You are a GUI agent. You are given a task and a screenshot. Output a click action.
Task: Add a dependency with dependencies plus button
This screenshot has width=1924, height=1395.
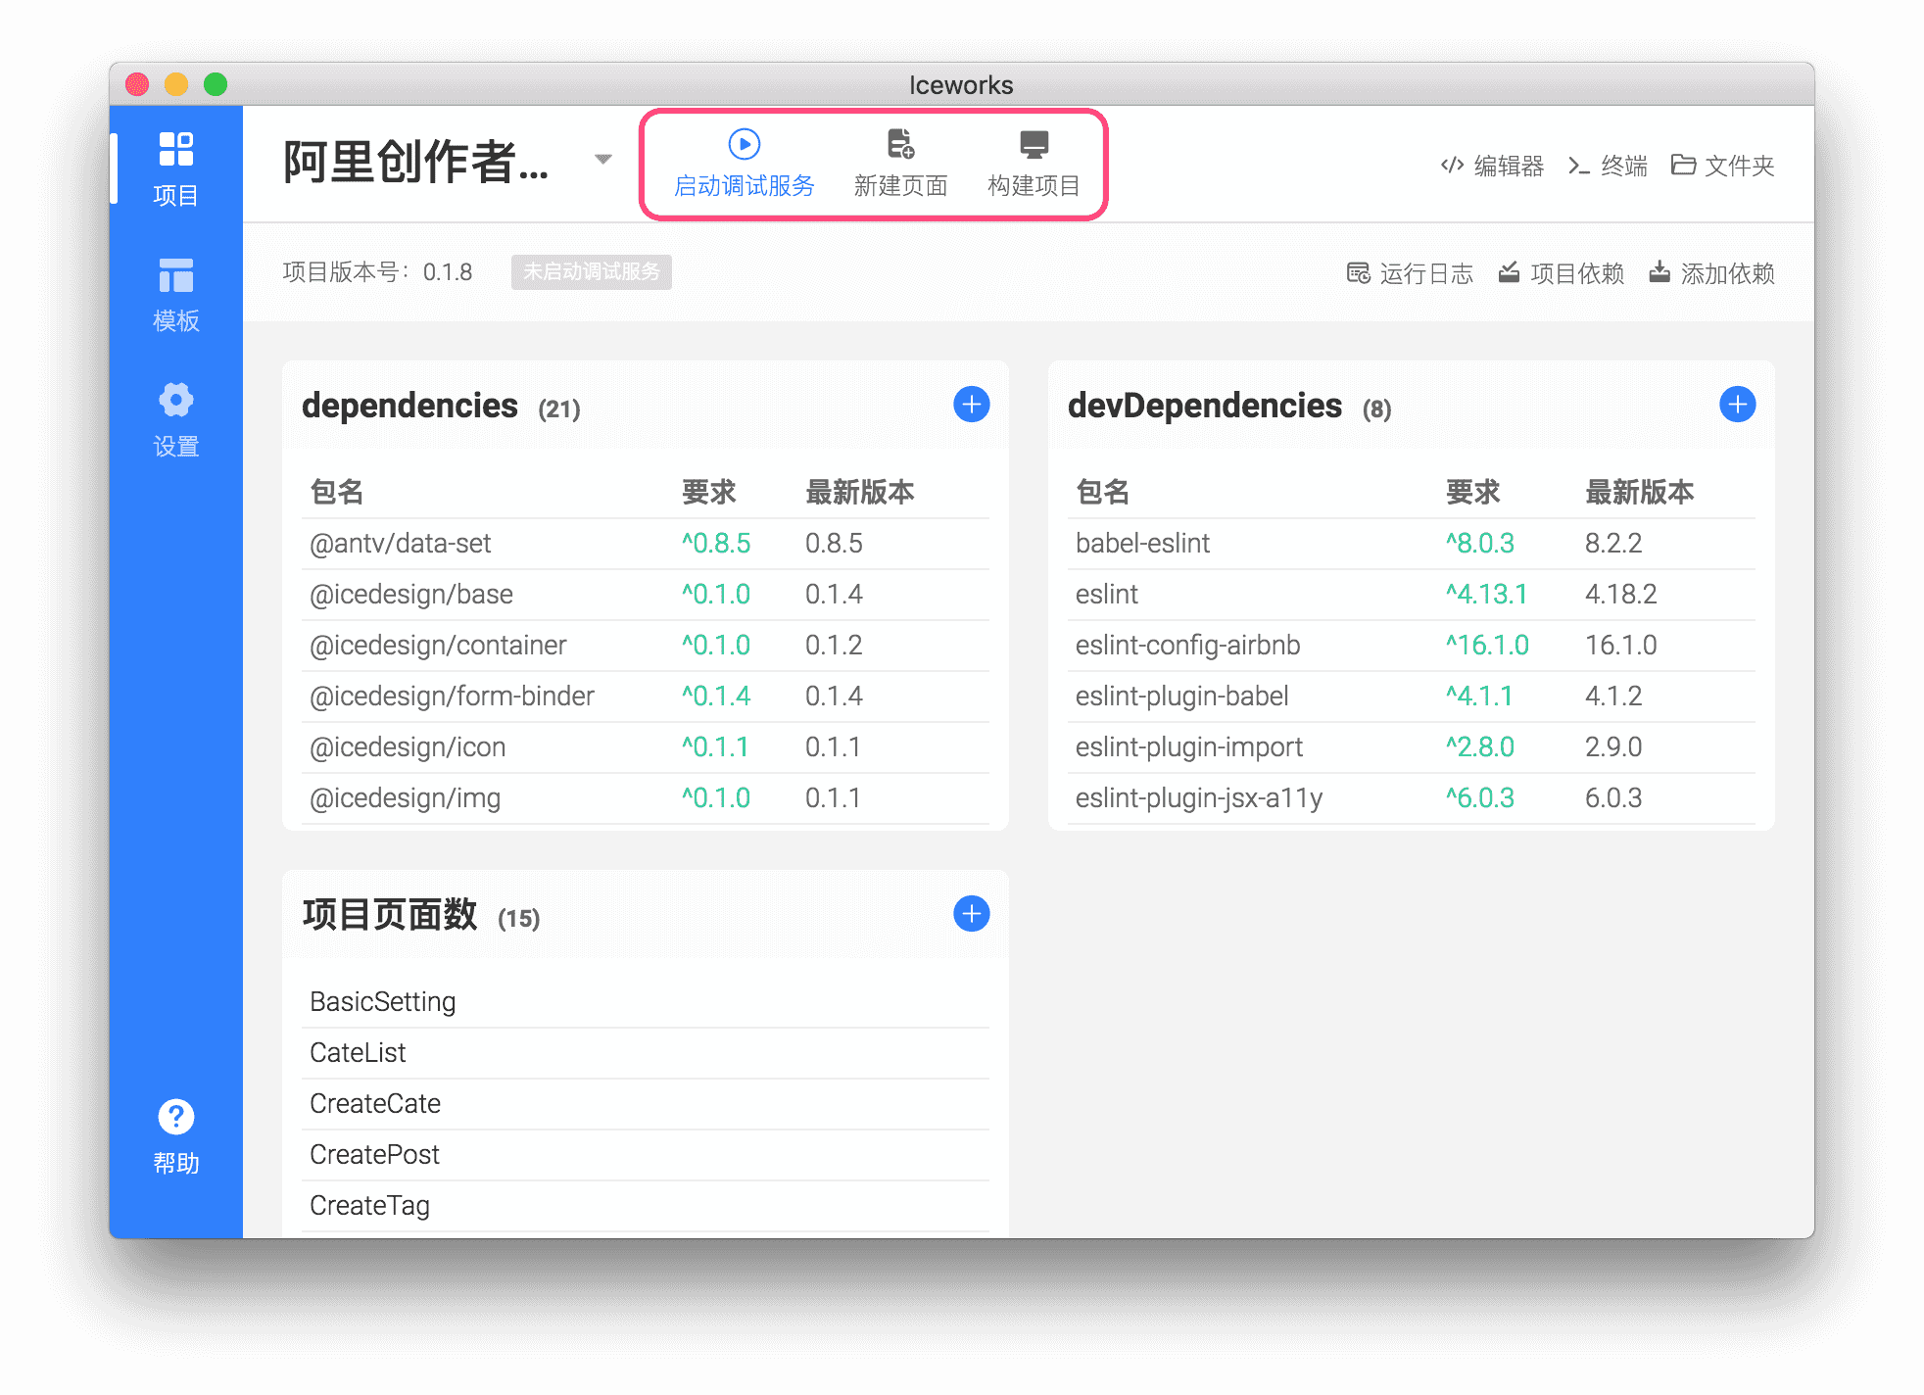(x=971, y=405)
